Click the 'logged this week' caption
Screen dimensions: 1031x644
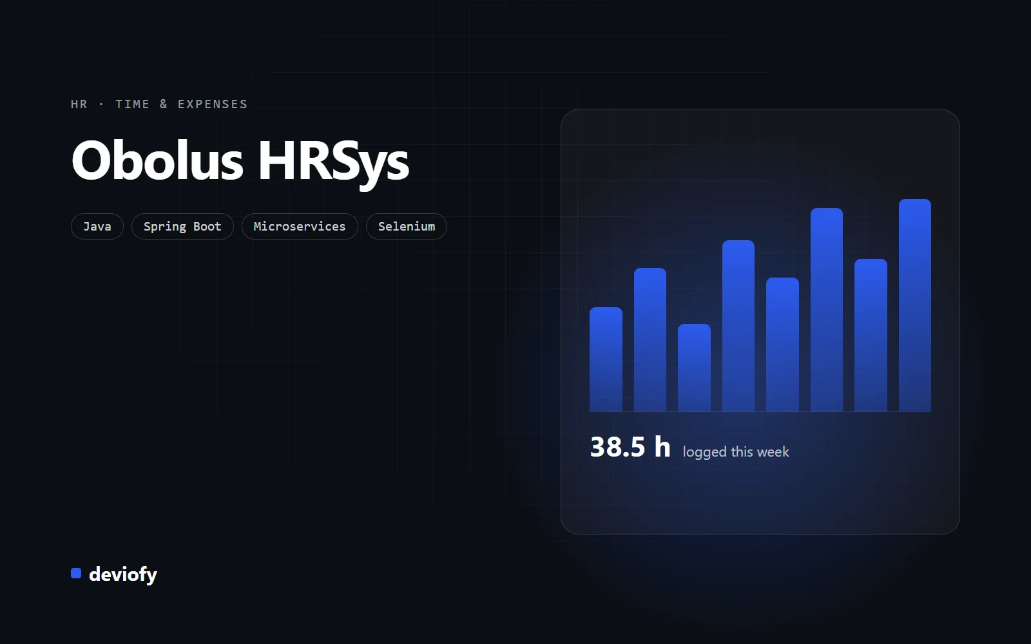(736, 452)
